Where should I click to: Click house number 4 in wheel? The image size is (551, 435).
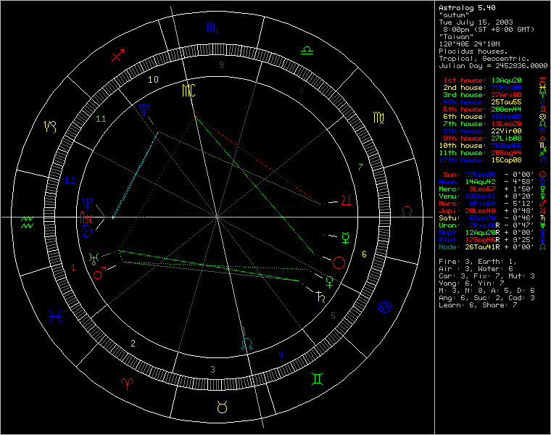(281, 355)
